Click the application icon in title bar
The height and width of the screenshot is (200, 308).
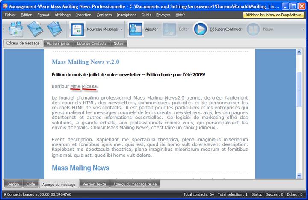tap(5, 6)
